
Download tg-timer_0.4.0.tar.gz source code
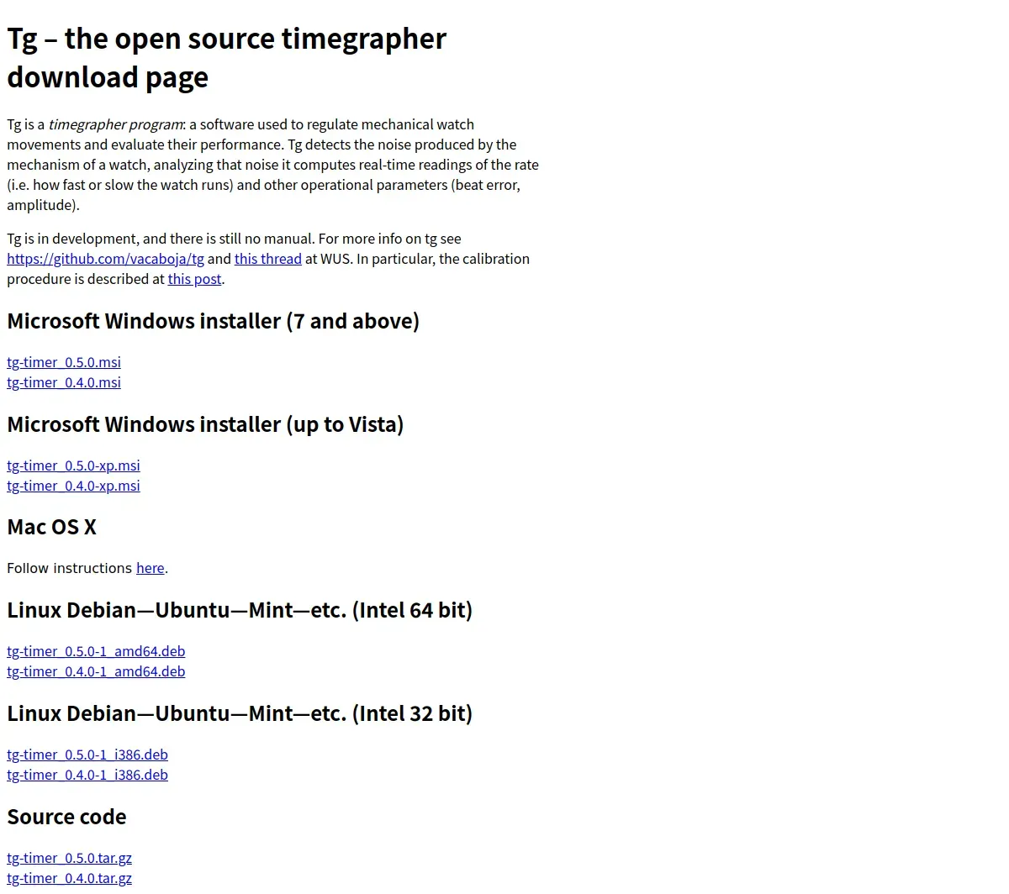tap(69, 878)
